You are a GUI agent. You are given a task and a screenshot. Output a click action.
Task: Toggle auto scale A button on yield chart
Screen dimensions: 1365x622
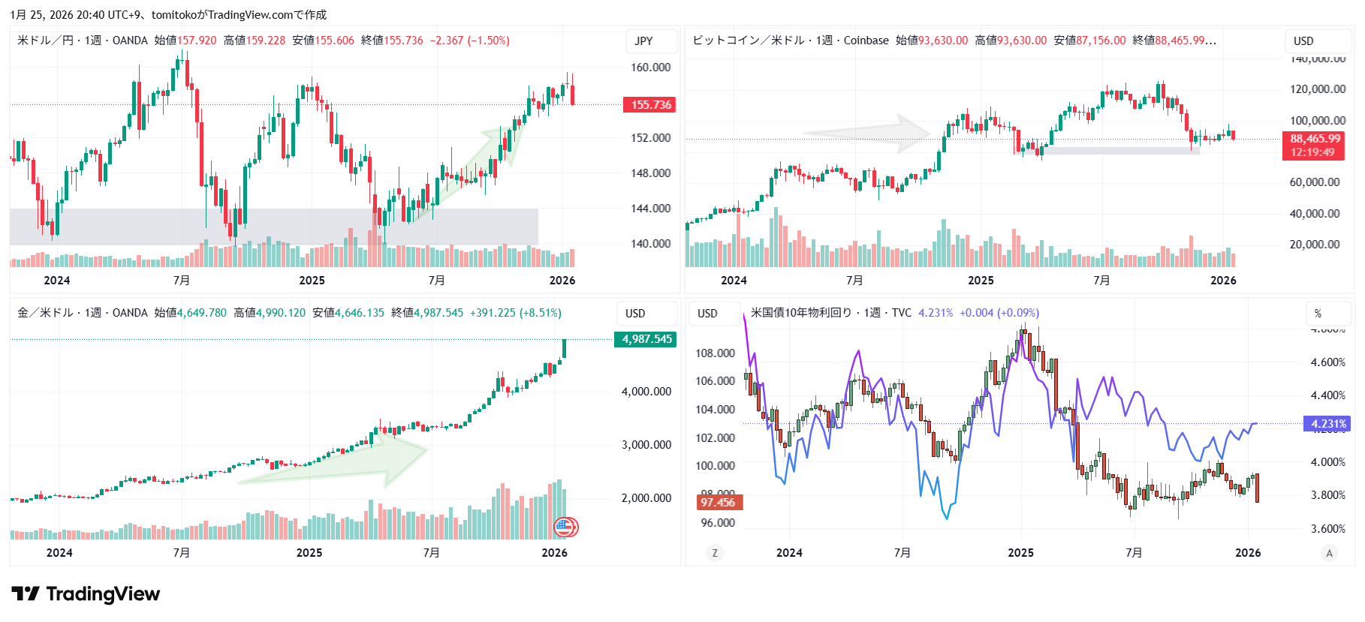pos(1329,553)
